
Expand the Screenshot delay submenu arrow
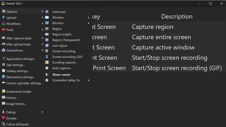click(89, 80)
